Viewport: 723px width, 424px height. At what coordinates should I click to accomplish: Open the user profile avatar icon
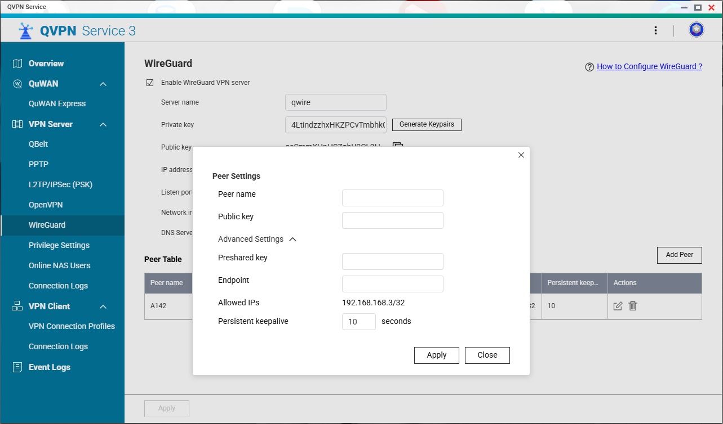[x=697, y=30]
